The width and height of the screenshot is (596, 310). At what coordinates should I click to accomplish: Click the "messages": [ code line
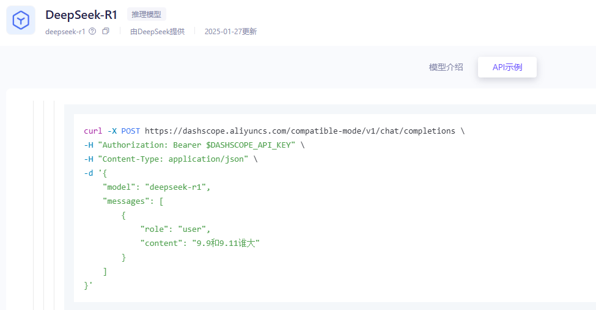coord(133,201)
